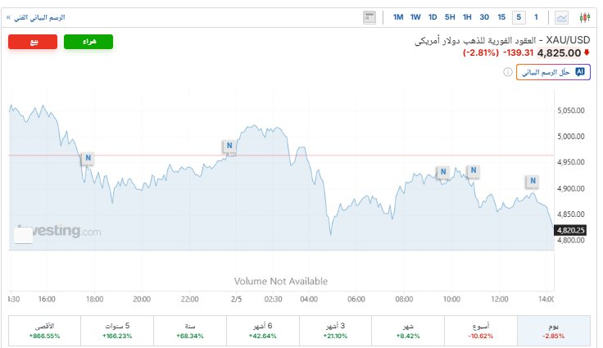Click the info icon beside AI analysis
This screenshot has height=348, width=603.
click(508, 72)
